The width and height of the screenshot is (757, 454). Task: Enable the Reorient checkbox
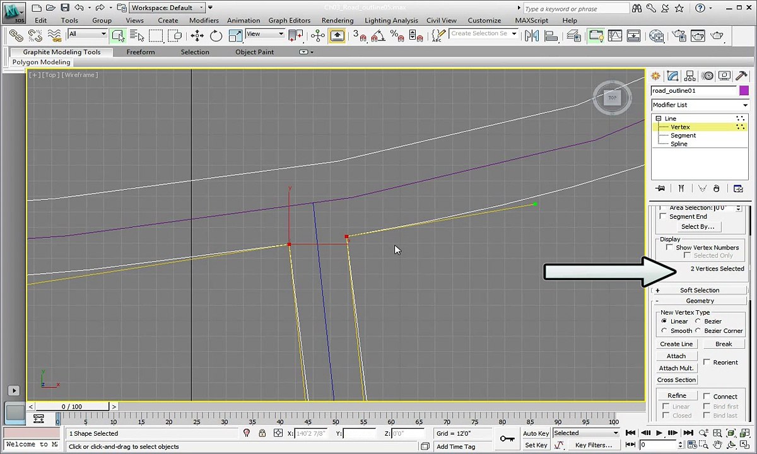tap(707, 362)
